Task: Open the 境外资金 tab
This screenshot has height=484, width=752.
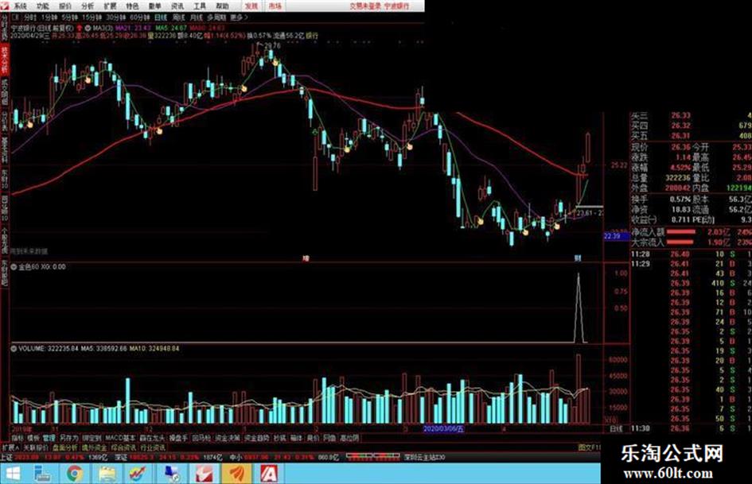Action: coord(94,447)
